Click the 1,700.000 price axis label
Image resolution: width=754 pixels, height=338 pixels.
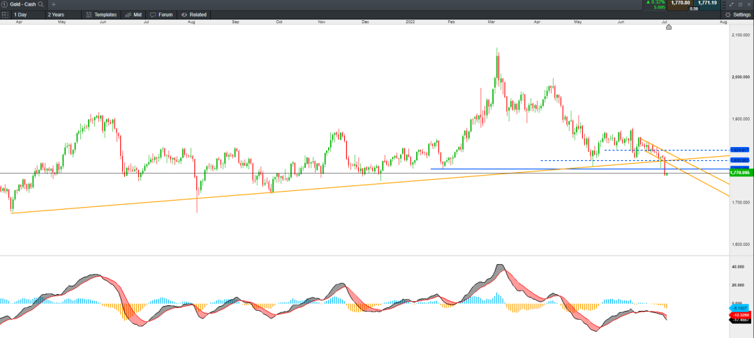[740, 203]
